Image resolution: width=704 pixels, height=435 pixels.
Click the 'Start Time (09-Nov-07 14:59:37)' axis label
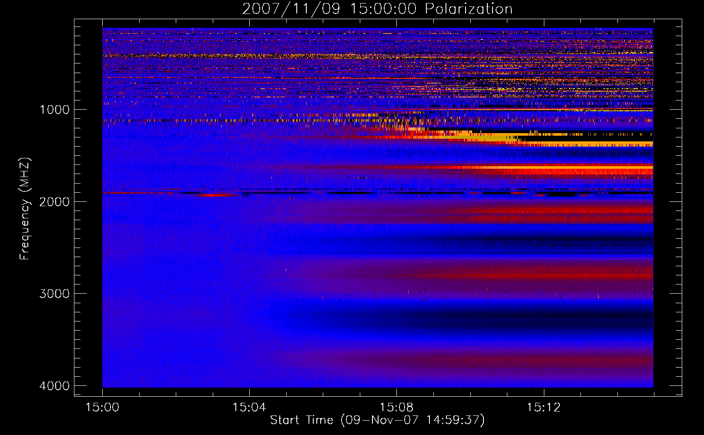pos(377,420)
